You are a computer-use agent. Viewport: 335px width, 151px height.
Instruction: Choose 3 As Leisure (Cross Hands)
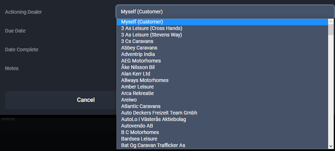(151, 28)
